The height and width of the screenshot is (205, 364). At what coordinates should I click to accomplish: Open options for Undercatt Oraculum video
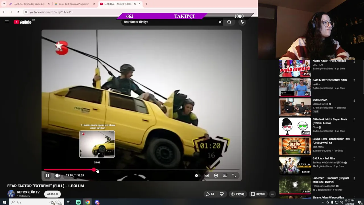tap(354, 179)
